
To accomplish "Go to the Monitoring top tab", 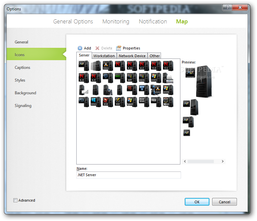I will pos(116,21).
